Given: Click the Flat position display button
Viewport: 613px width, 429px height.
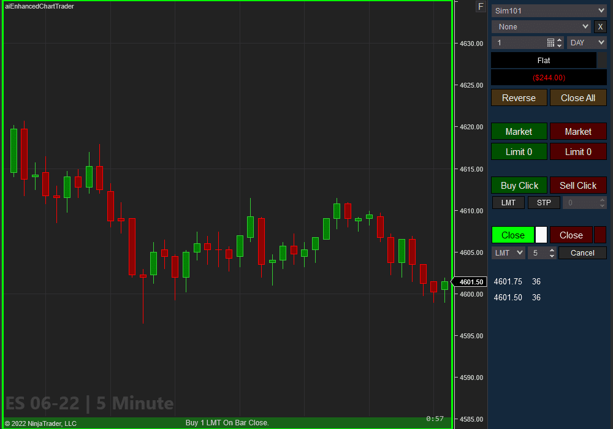Looking at the screenshot, I should [543, 60].
